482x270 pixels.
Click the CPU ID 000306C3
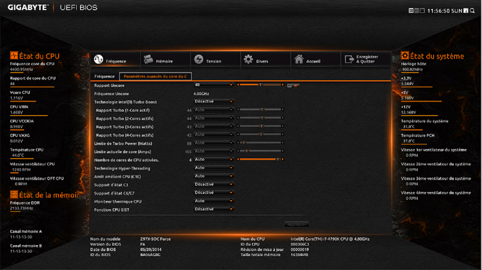(300, 244)
